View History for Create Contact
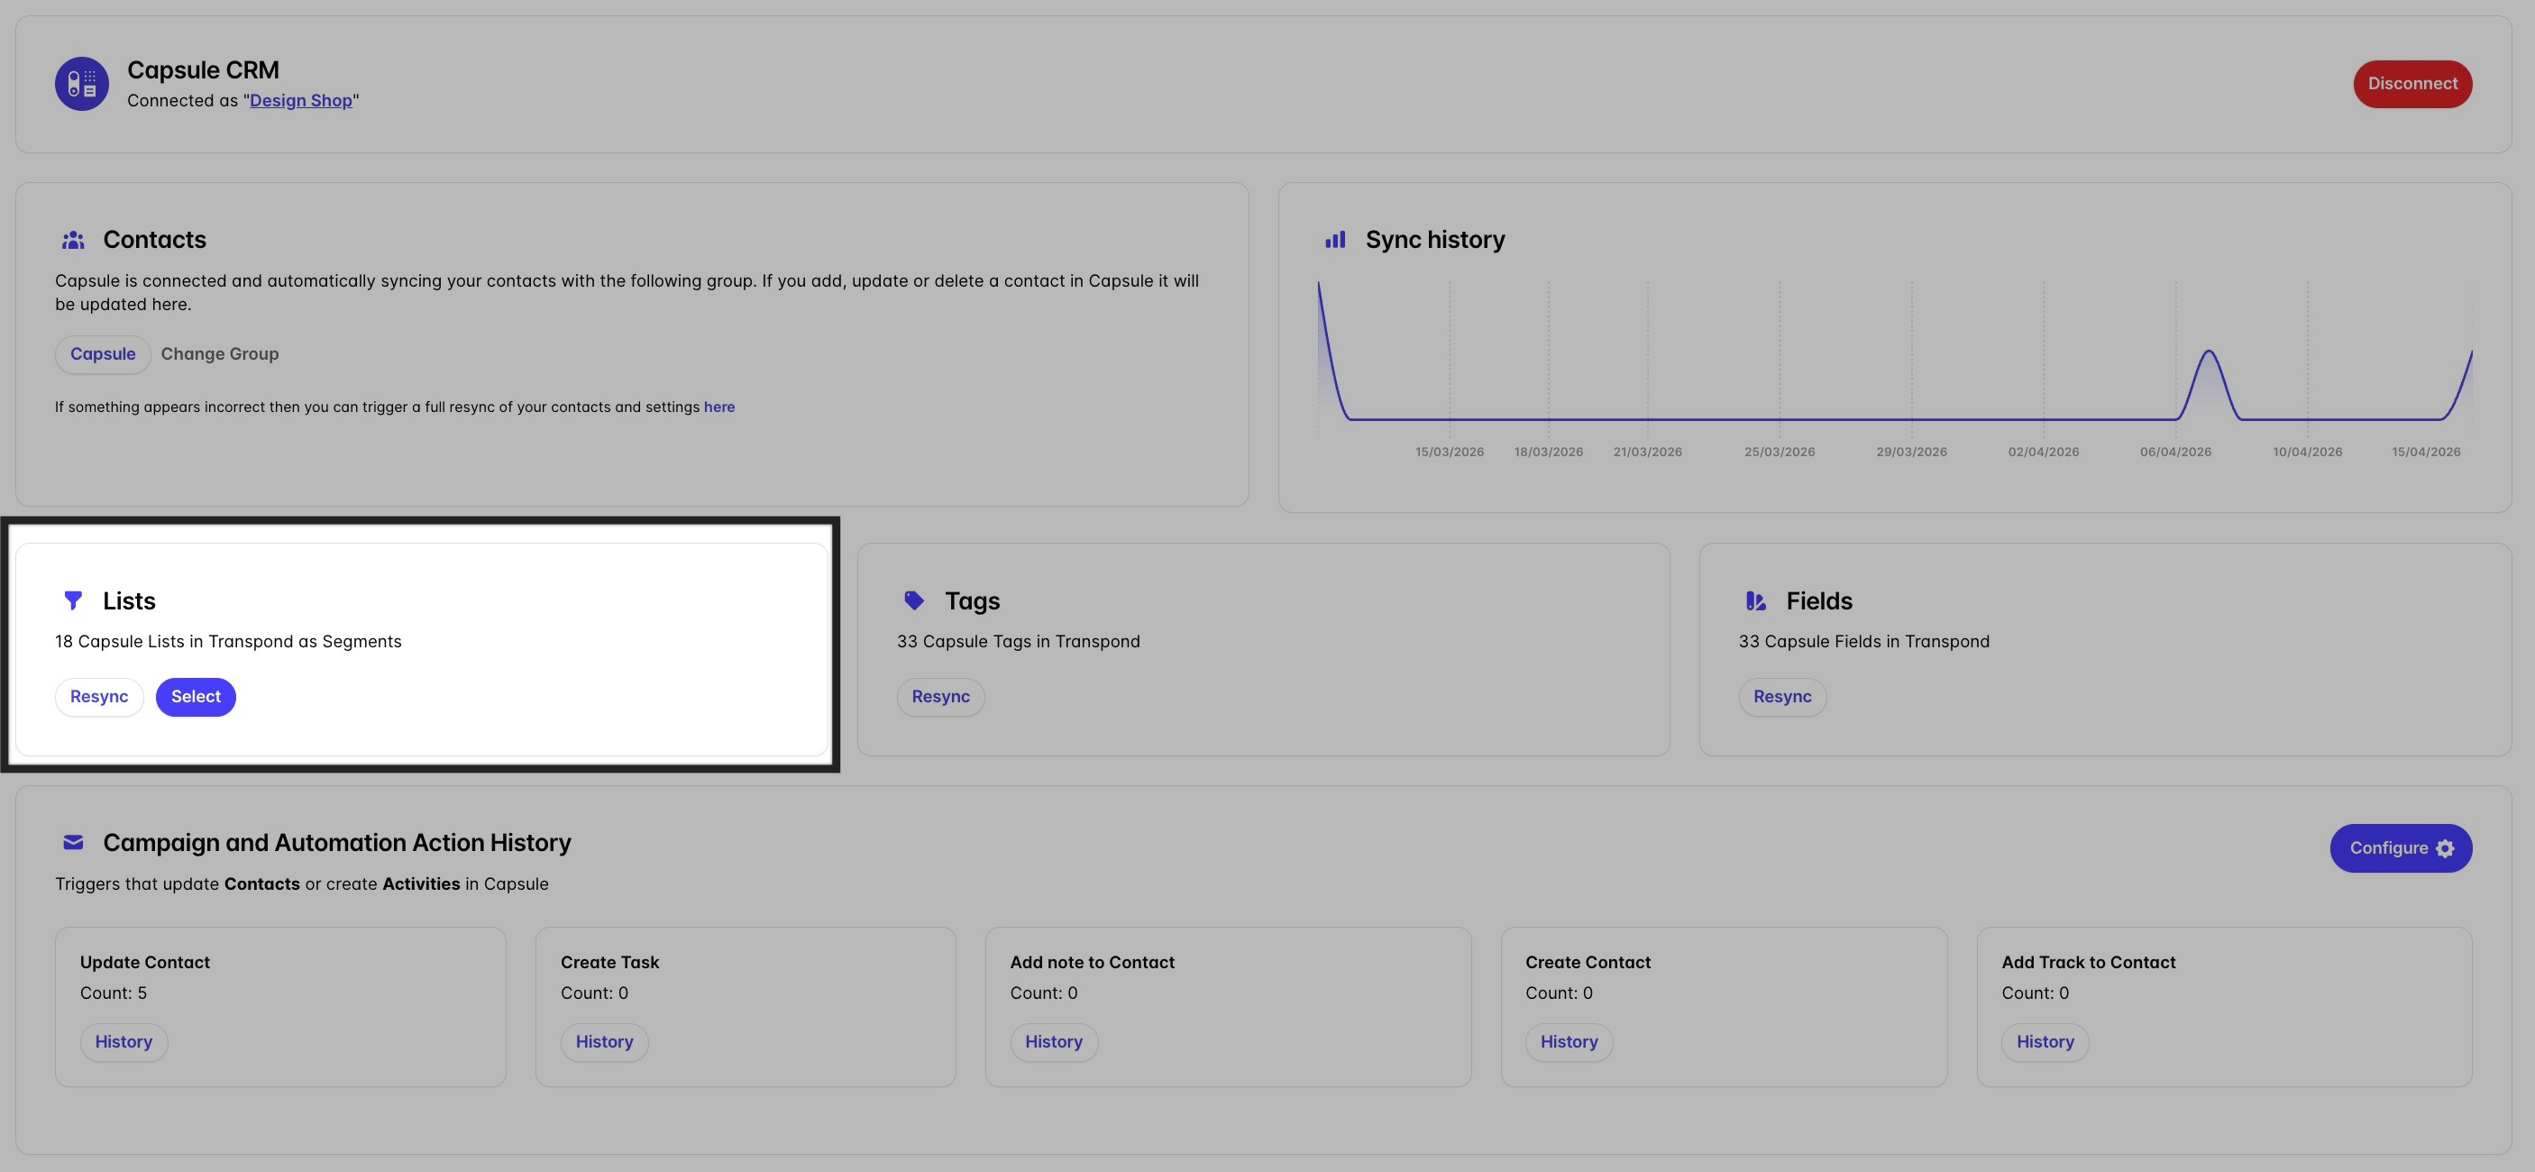The height and width of the screenshot is (1172, 2535). click(1569, 1042)
